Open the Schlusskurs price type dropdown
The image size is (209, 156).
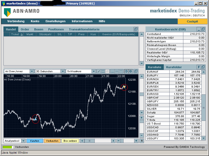tap(94, 71)
